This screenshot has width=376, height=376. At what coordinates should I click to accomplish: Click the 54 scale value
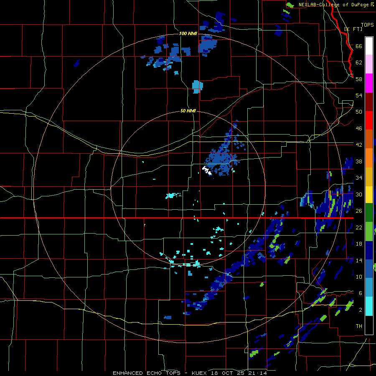[x=359, y=95]
